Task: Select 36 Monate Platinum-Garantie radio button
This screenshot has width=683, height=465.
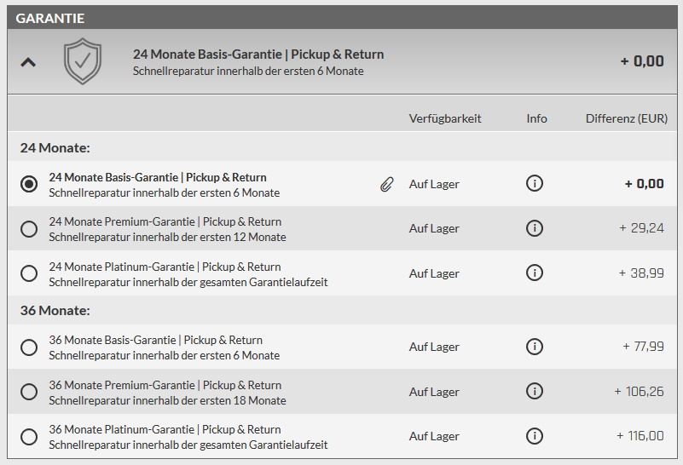Action: (x=29, y=437)
